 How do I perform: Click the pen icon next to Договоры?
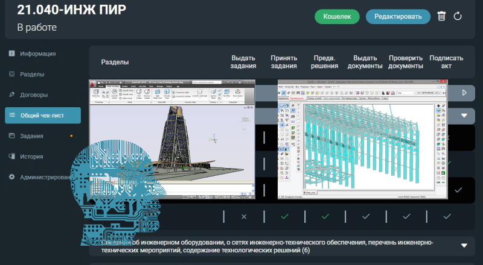[x=11, y=95]
